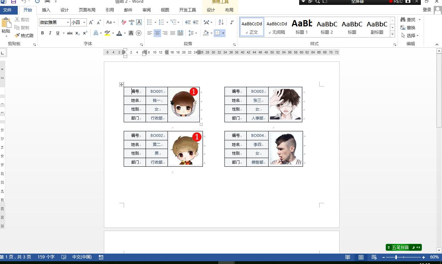Screen dimensions: 442x264
Task: Open the font name dropdown
Action: click(68, 23)
